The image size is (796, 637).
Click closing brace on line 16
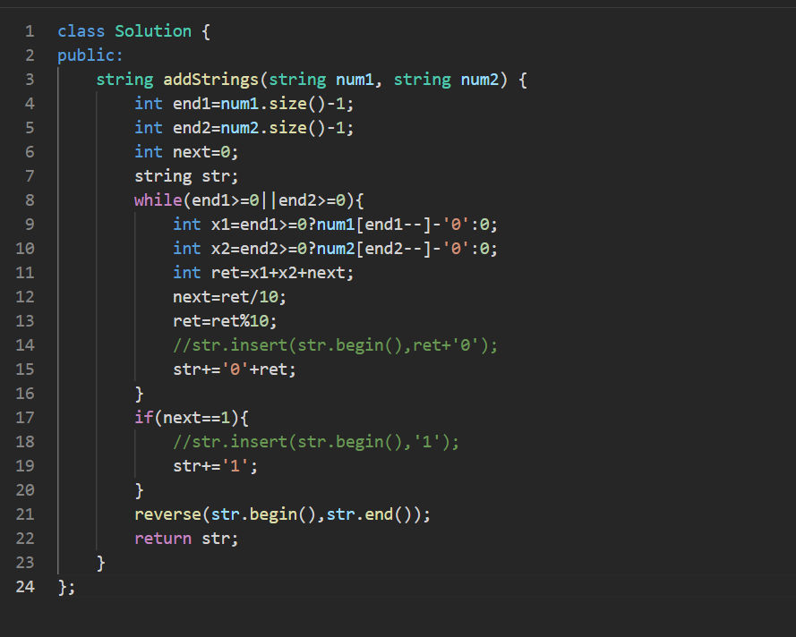(139, 394)
